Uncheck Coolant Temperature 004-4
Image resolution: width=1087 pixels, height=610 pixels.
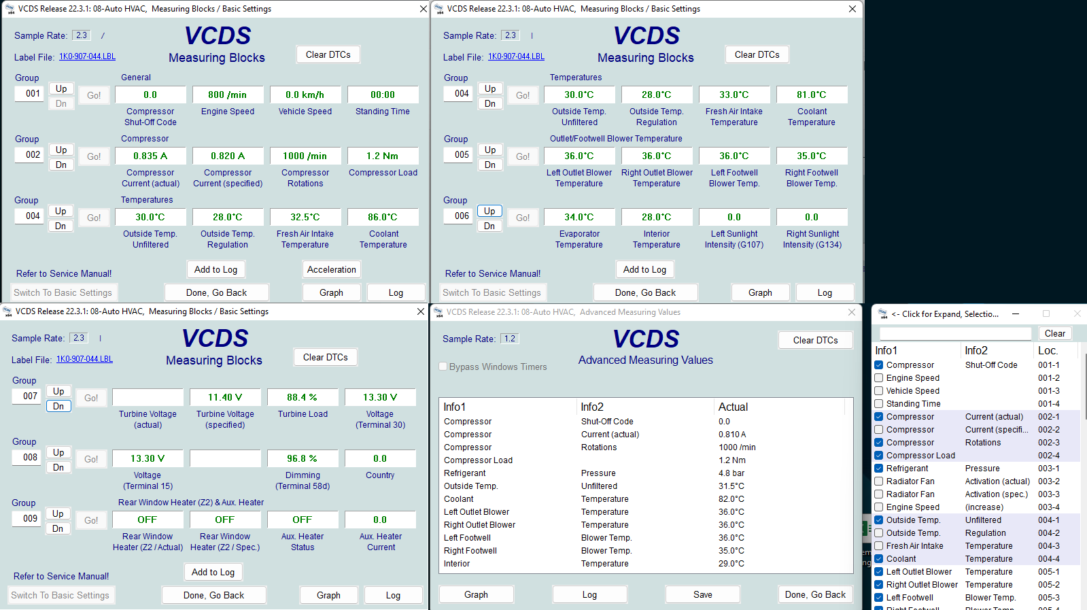[879, 559]
